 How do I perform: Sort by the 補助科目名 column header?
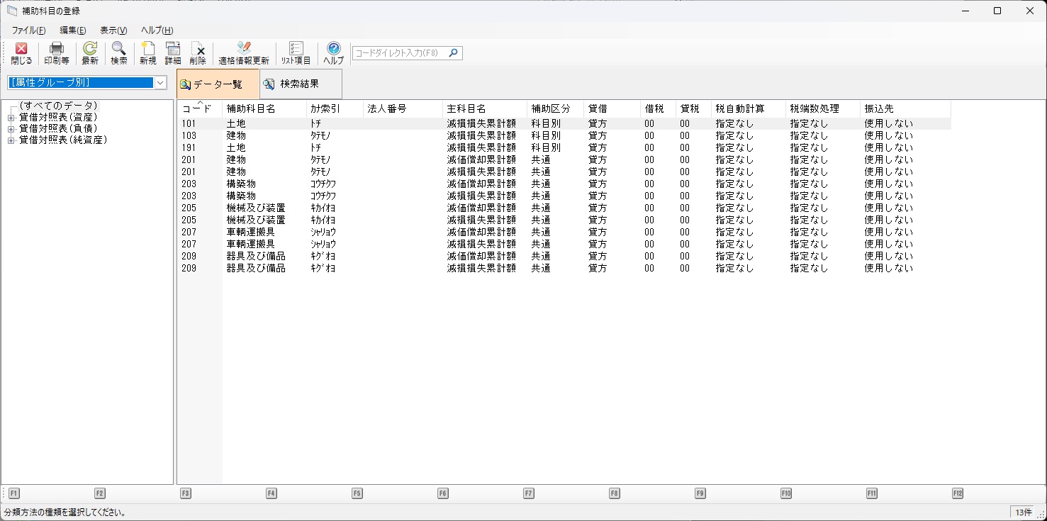pos(251,108)
